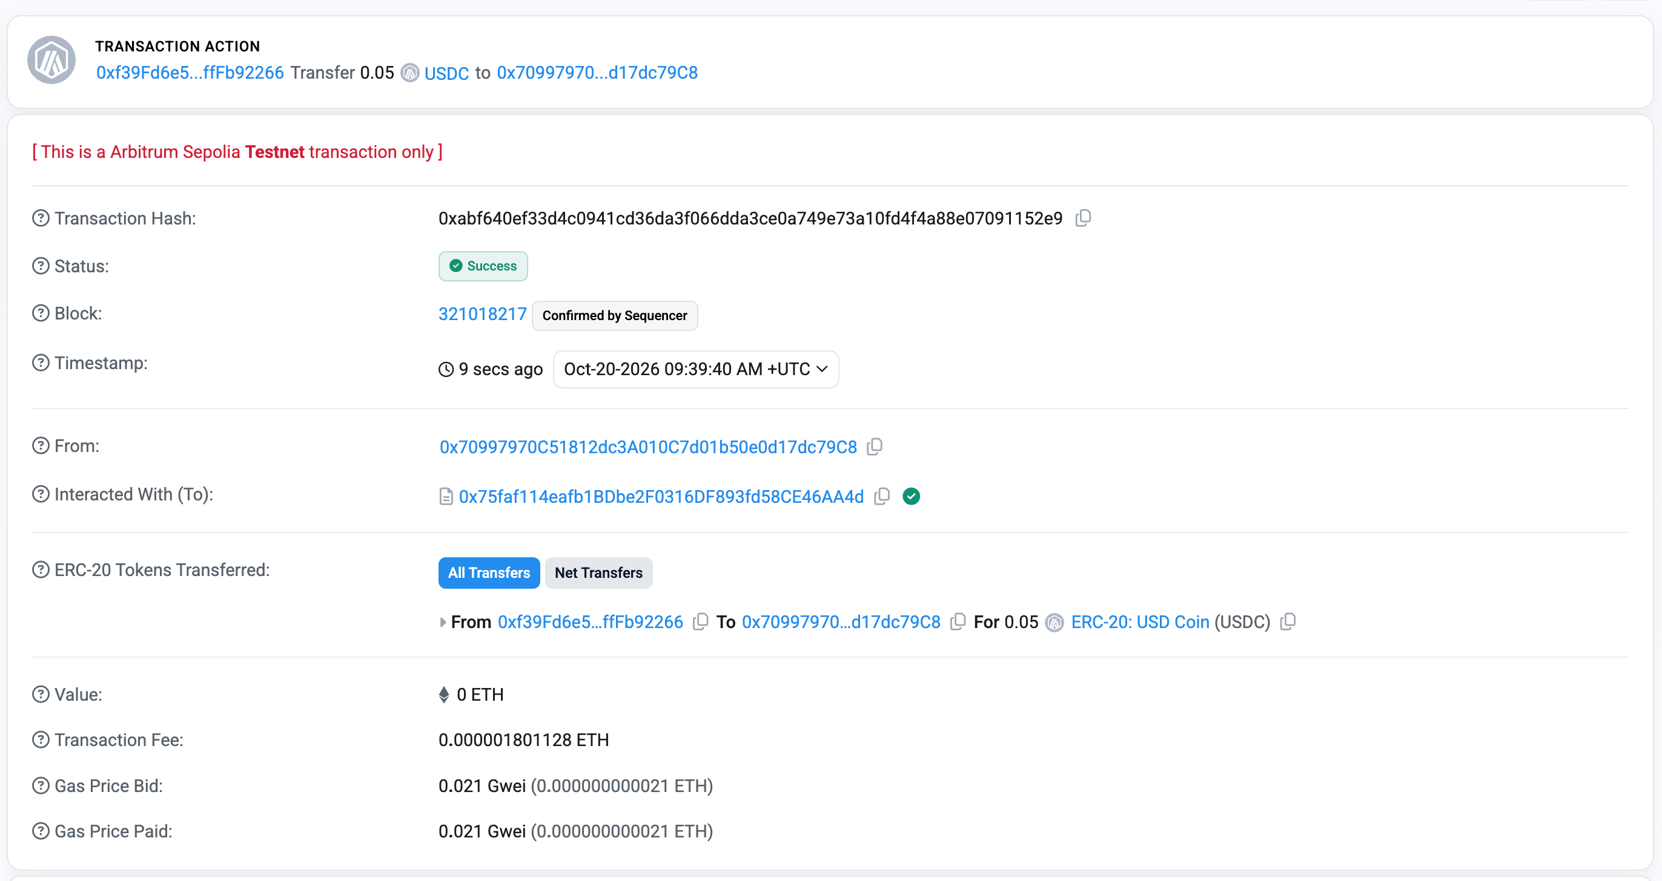Copy the USD Coin token address
Viewport: 1662px width, 881px height.
[x=1288, y=622]
